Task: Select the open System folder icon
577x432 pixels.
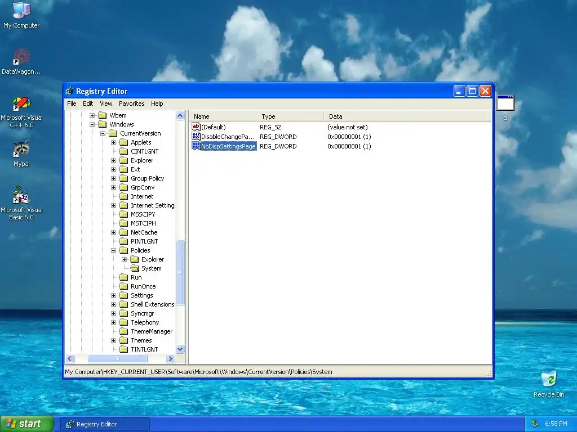Action: click(x=135, y=268)
